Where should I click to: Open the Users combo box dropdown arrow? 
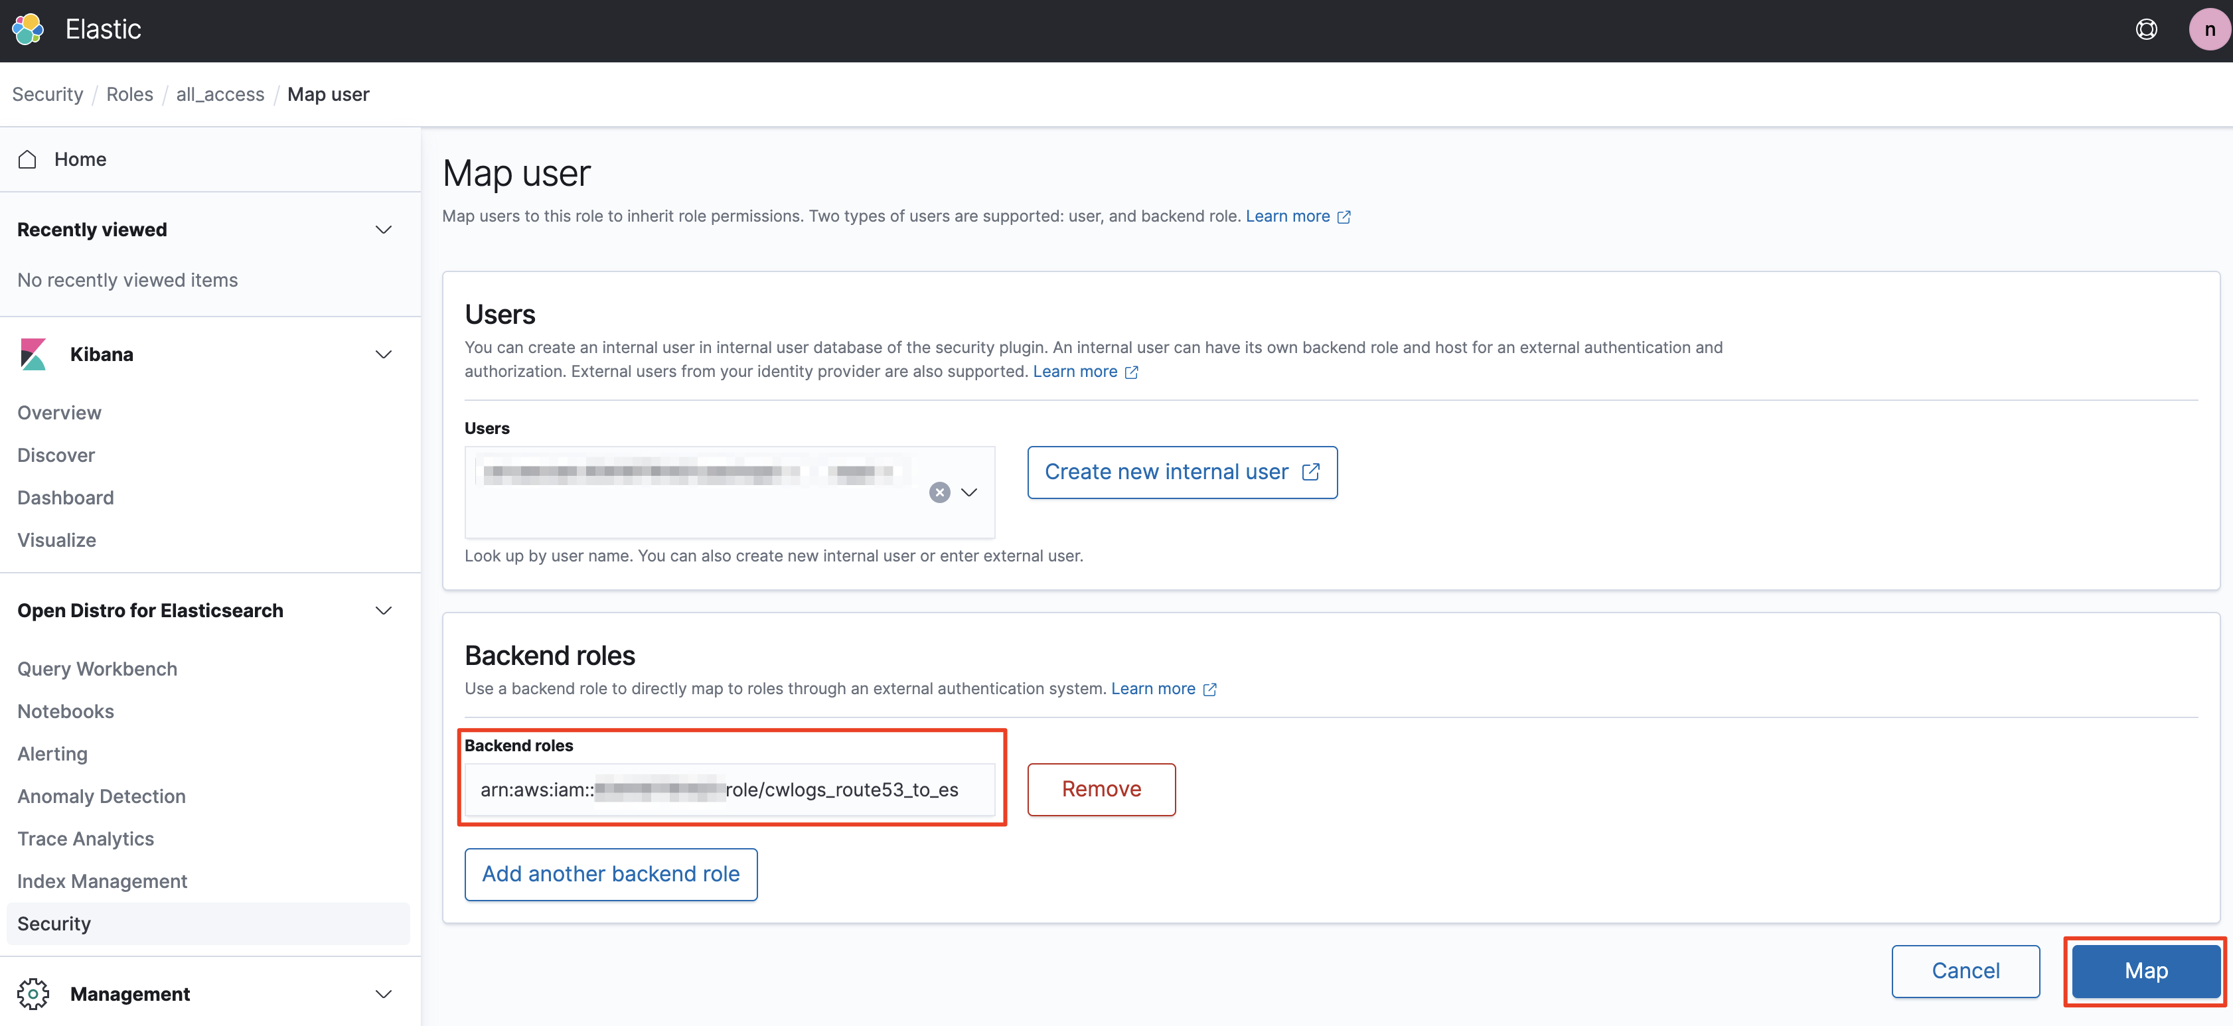coord(969,492)
